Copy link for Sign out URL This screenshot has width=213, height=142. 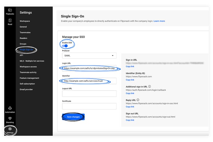[130, 120]
